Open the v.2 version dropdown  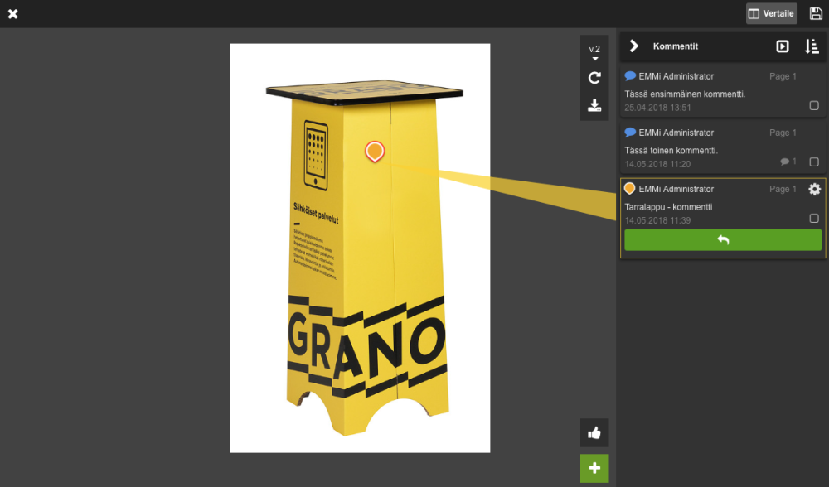594,52
